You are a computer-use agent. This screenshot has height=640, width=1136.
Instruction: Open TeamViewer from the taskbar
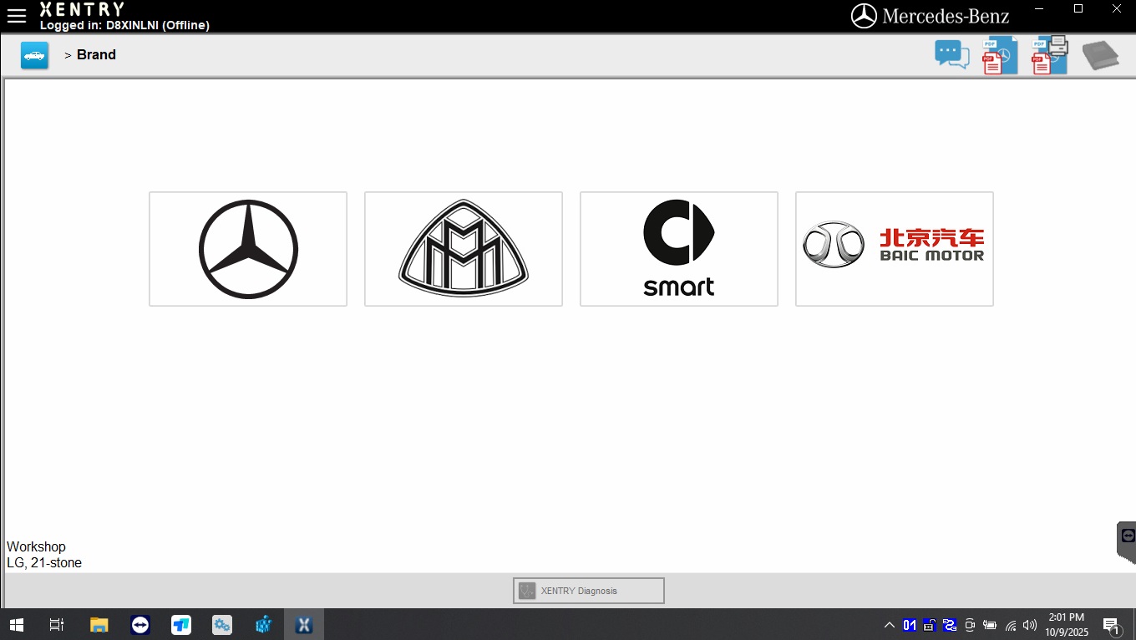click(140, 625)
